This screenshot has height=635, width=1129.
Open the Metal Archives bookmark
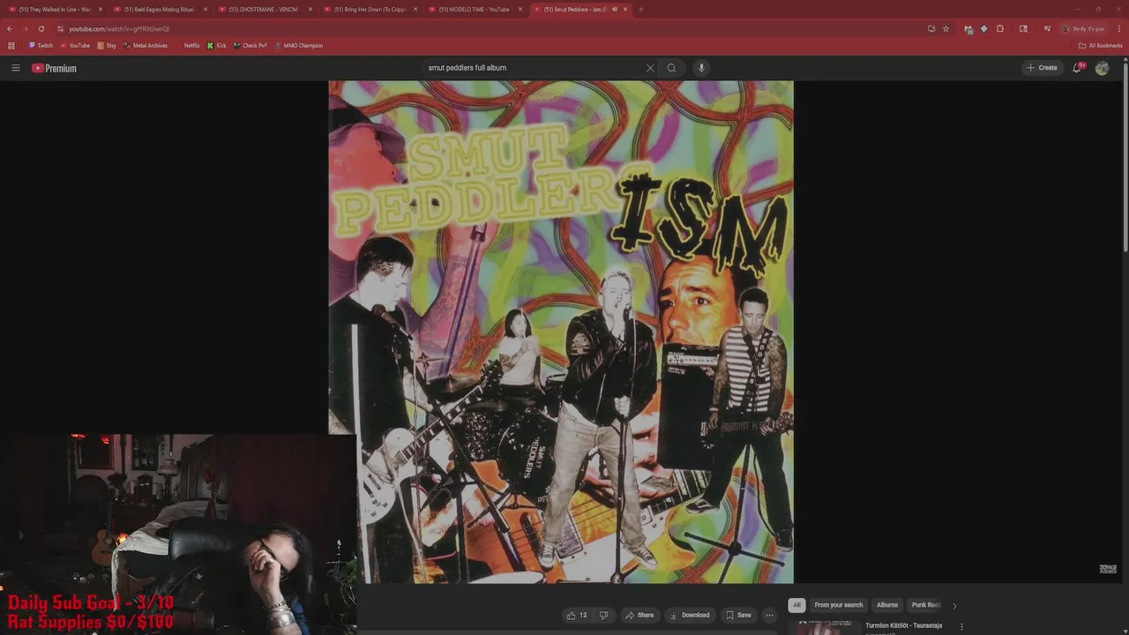146,45
